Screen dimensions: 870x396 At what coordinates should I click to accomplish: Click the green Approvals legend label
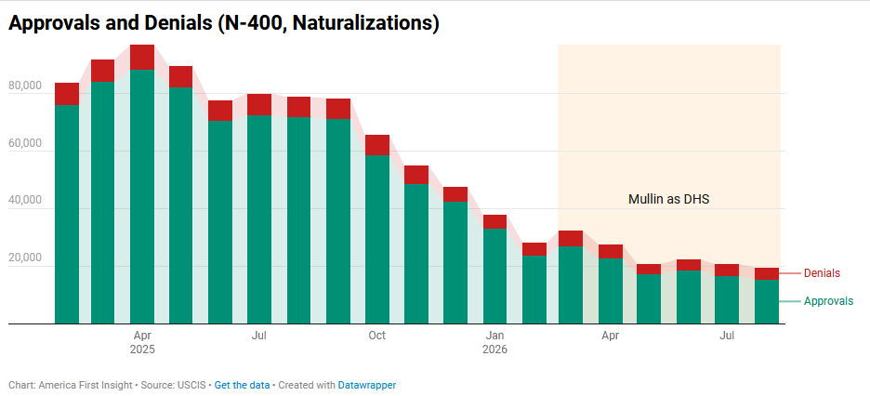click(828, 301)
